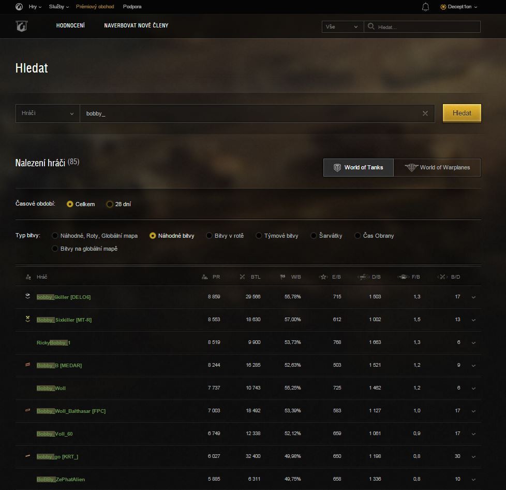Sort by E/B experience star column icon
The image size is (506, 490).
click(323, 277)
